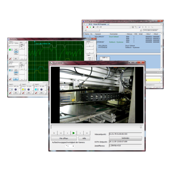Click the Zeitdifferenz value field
Image resolution: width=171 pixels, height=171 pixels.
(x=125, y=146)
